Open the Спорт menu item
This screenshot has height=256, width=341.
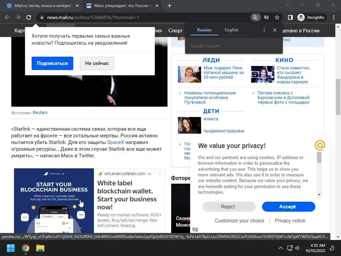(175, 31)
